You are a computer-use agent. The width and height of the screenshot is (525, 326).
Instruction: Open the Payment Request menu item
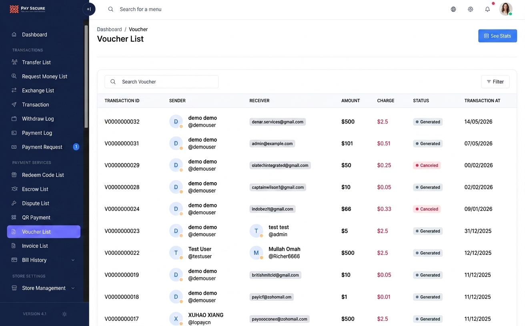click(44, 147)
